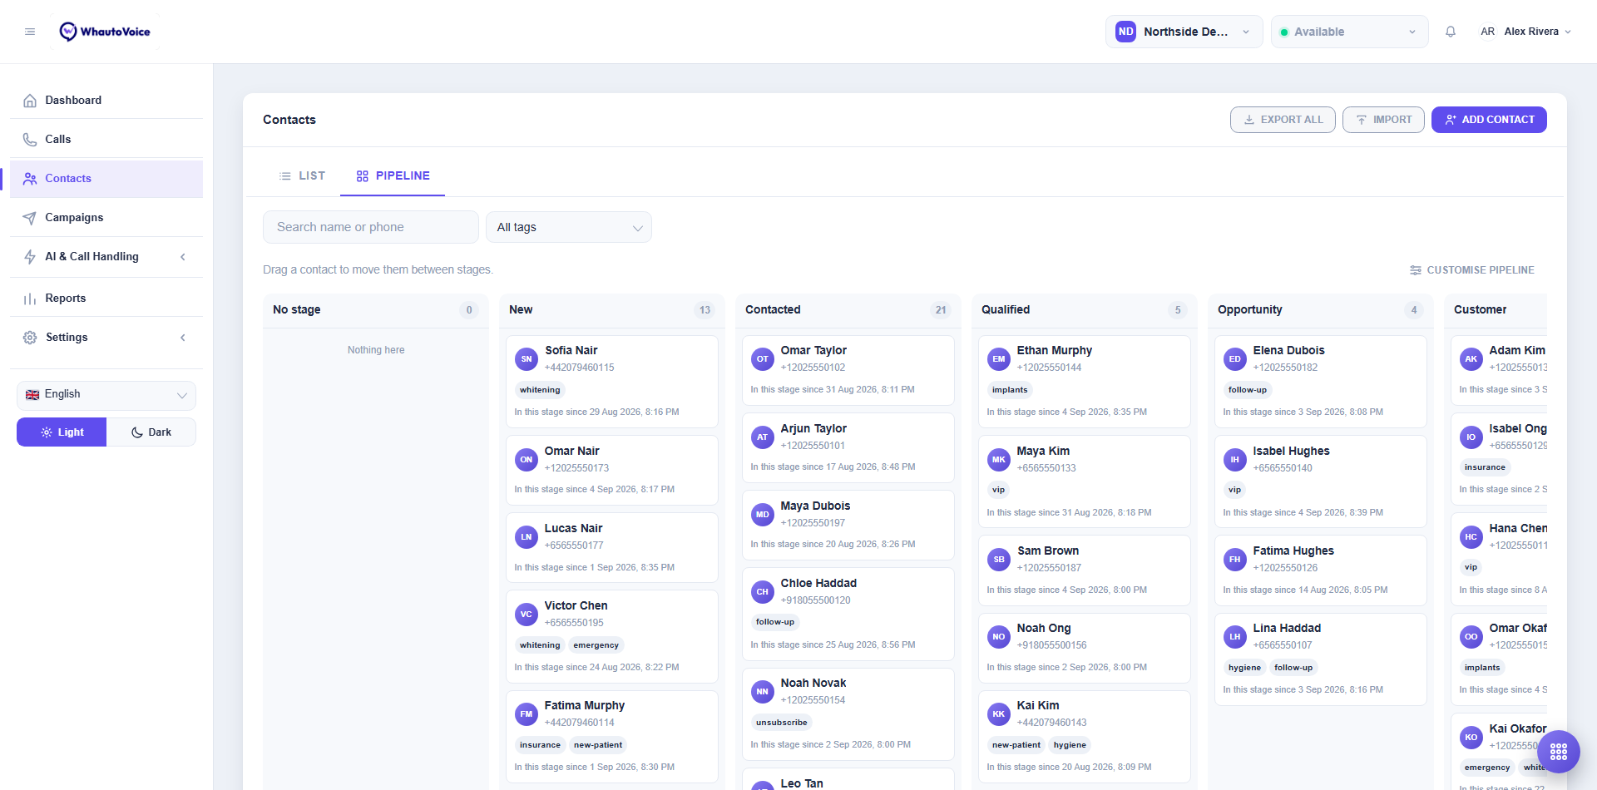Viewport: 1597px width, 790px height.
Task: Open the Available status dropdown
Action: click(x=1349, y=32)
